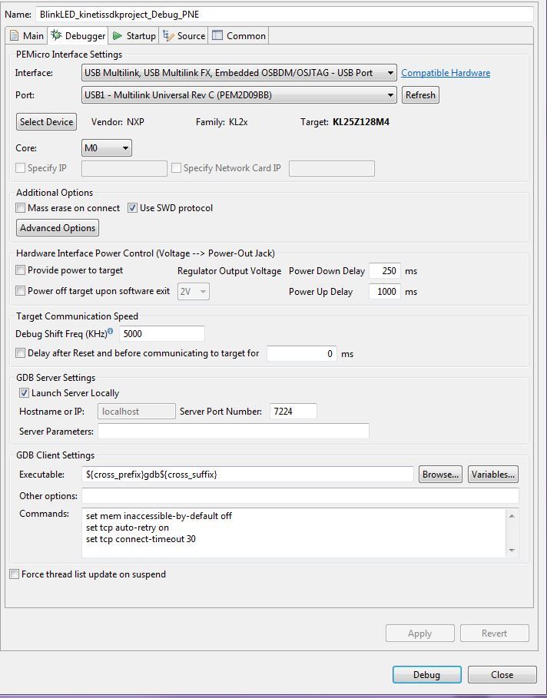Click the Main tab page icon
This screenshot has width=547, height=698.
pos(15,35)
